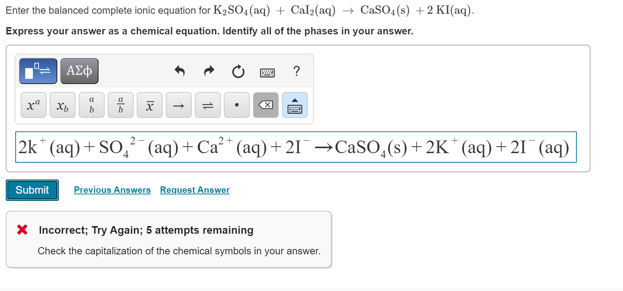Viewport: 623px width, 291px height.
Task: Insert a dot symbol from the toolbar
Action: click(x=236, y=105)
